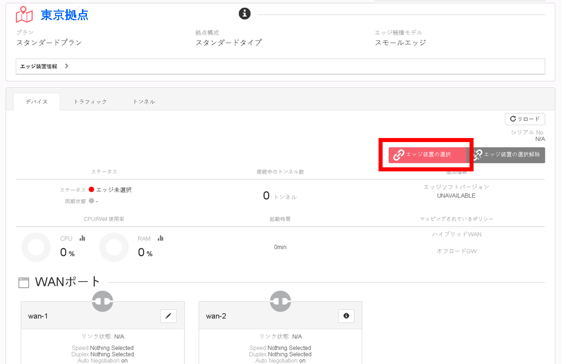This screenshot has height=364, width=562.
Task: Click the wan-2 port connector icon
Action: (x=280, y=301)
